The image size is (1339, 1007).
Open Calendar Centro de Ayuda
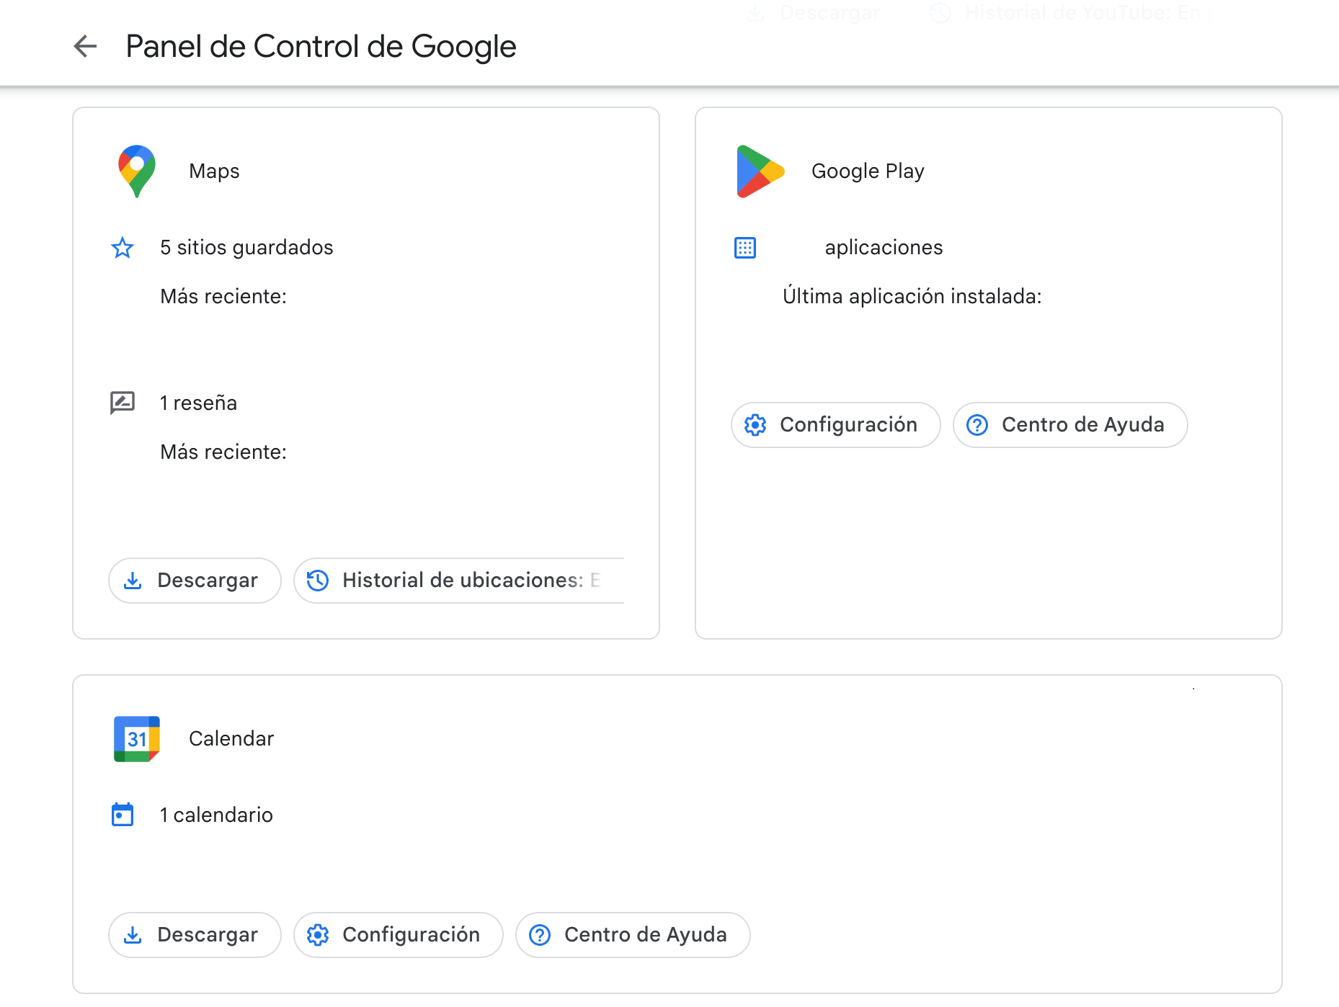633,935
